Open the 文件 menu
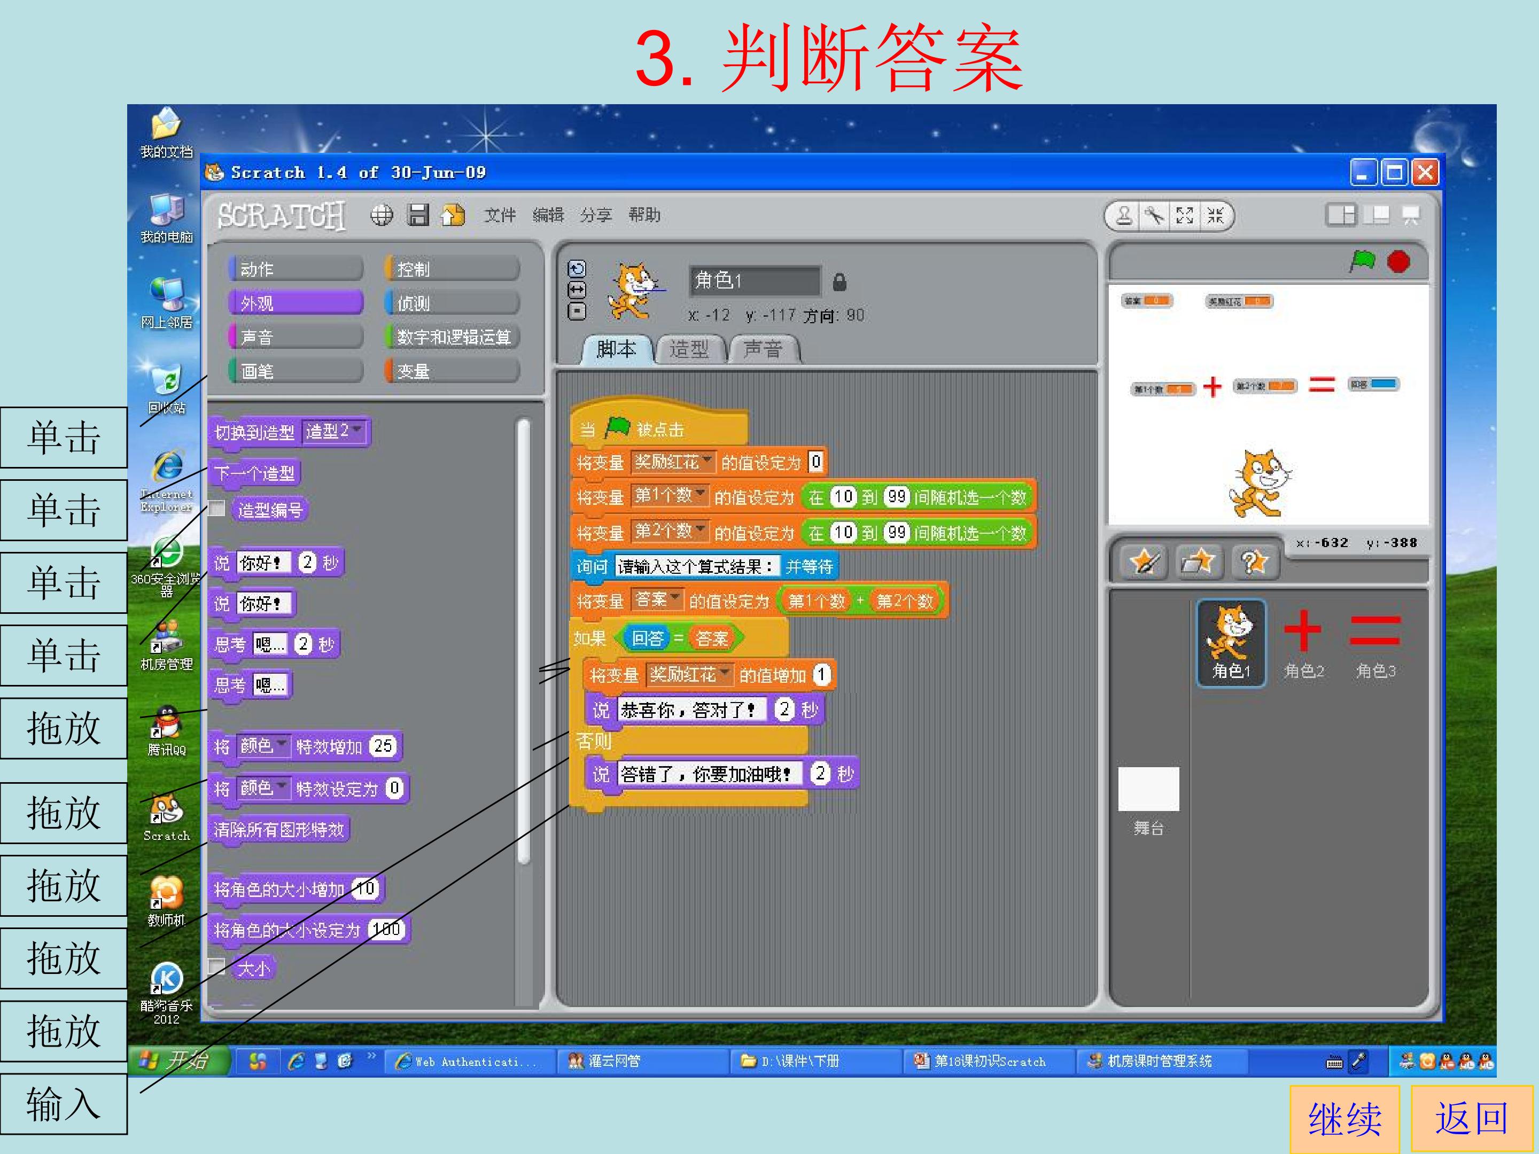The image size is (1539, 1154). pyautogui.click(x=500, y=215)
